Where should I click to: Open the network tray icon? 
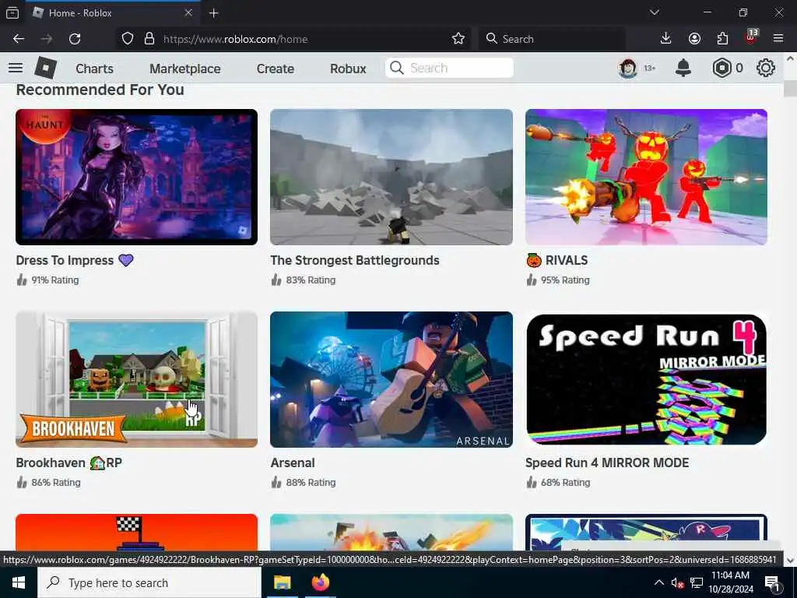[697, 582]
